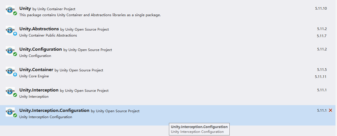Click Unity.Abstractions blue update arrow badge
This screenshot has width=337, height=136.
(15, 34)
